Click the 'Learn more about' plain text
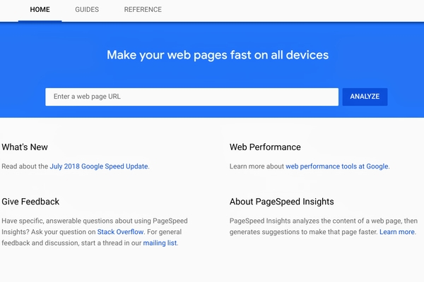Image resolution: width=424 pixels, height=282 pixels. tap(257, 166)
